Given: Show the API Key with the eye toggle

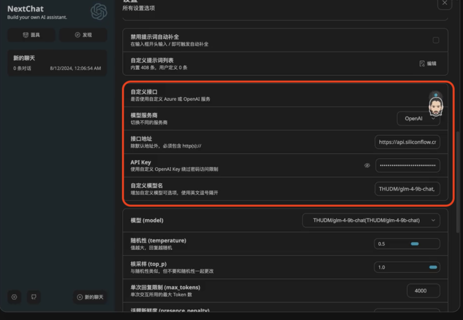Looking at the screenshot, I should 367,165.
